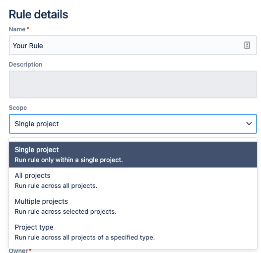Choose the All projects scope option
The image size is (261, 253).
click(x=133, y=180)
